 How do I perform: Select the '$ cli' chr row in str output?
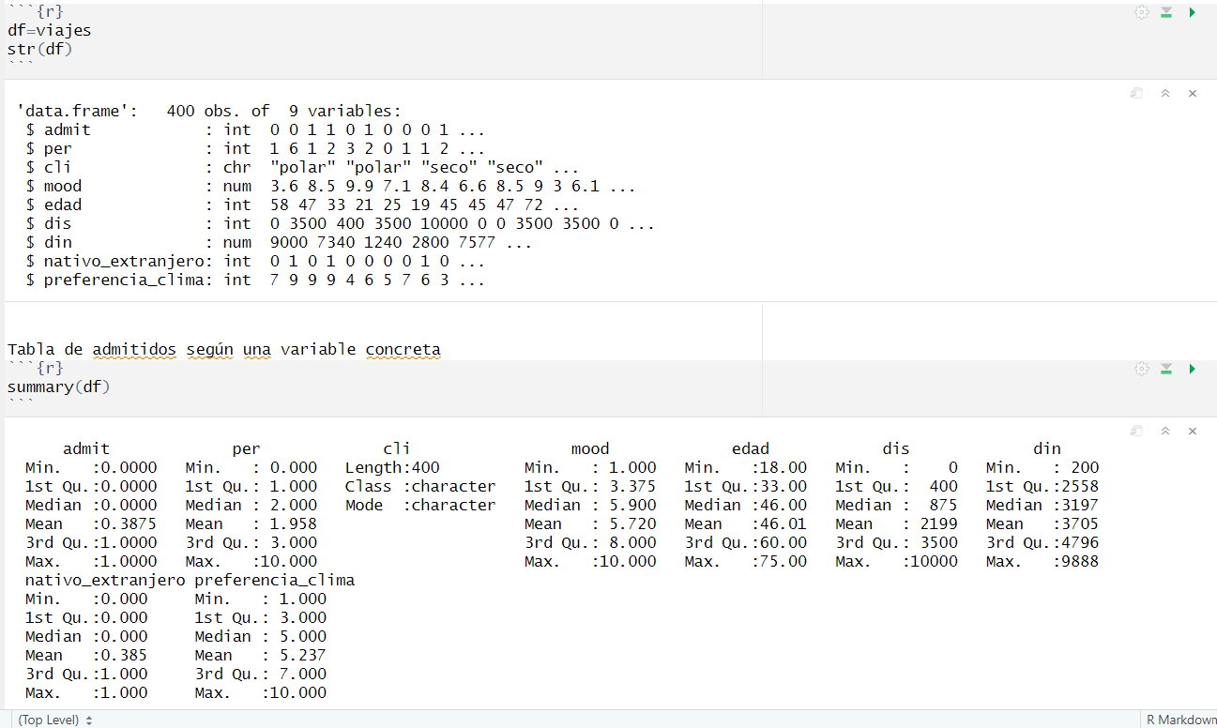(x=302, y=167)
